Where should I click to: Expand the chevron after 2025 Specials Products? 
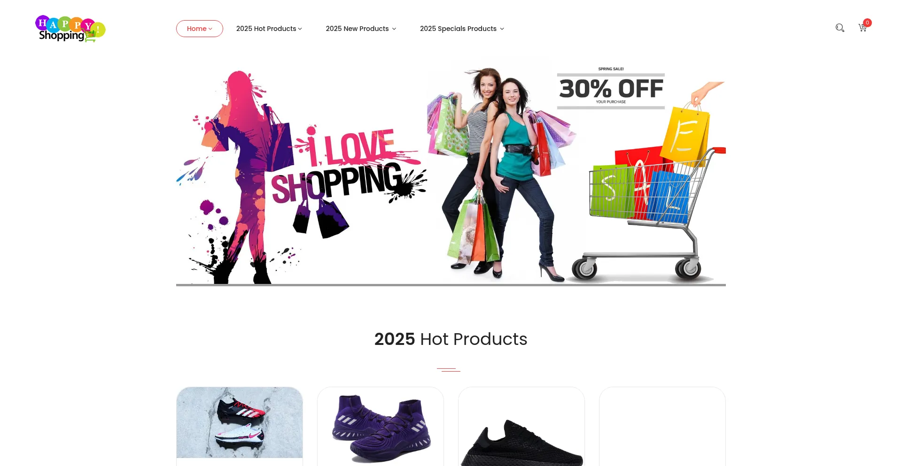point(502,29)
